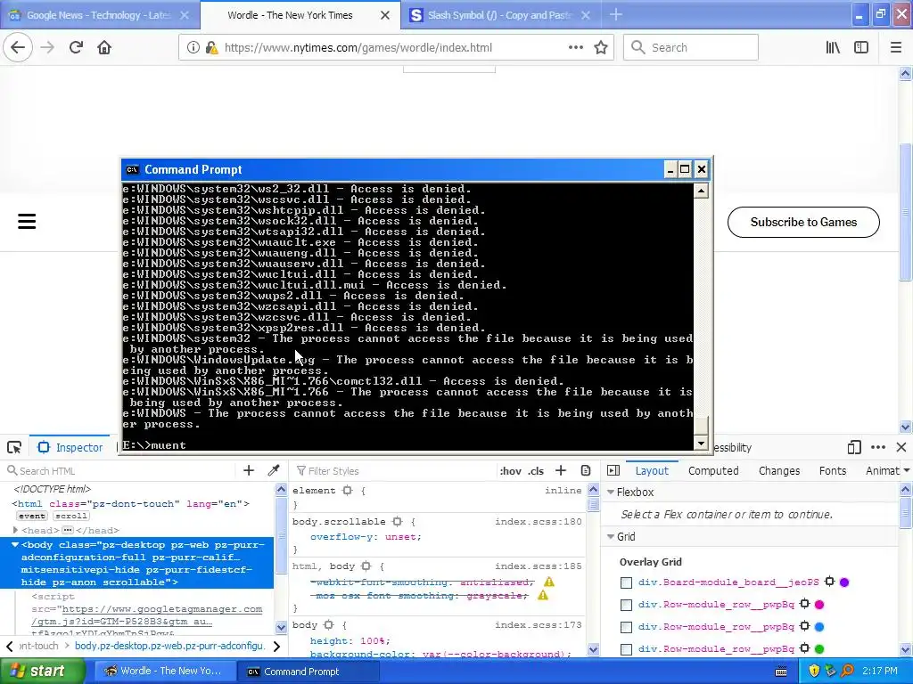Open the Inspector DevTools tab
The width and height of the screenshot is (913, 684).
click(70, 447)
